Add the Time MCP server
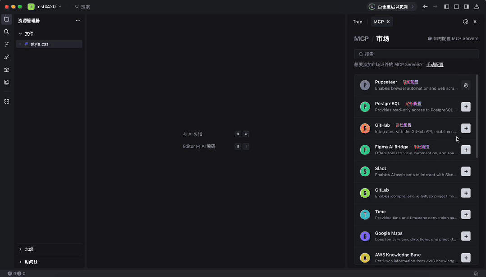Image resolution: width=486 pixels, height=277 pixels. (x=466, y=215)
